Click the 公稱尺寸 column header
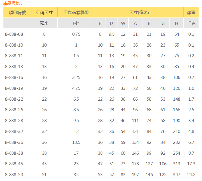Screen dimensions: 202x181 [44, 13]
